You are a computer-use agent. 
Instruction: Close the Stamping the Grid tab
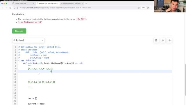click(82, 3)
